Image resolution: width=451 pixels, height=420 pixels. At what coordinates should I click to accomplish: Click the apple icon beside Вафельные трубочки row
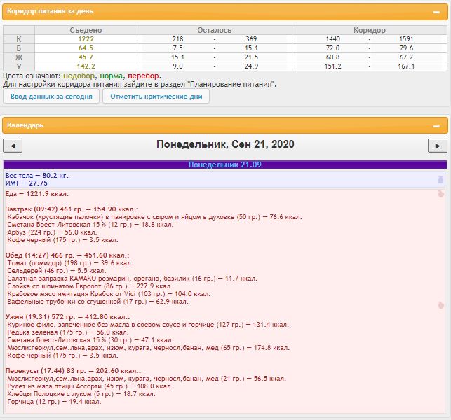[440, 305]
